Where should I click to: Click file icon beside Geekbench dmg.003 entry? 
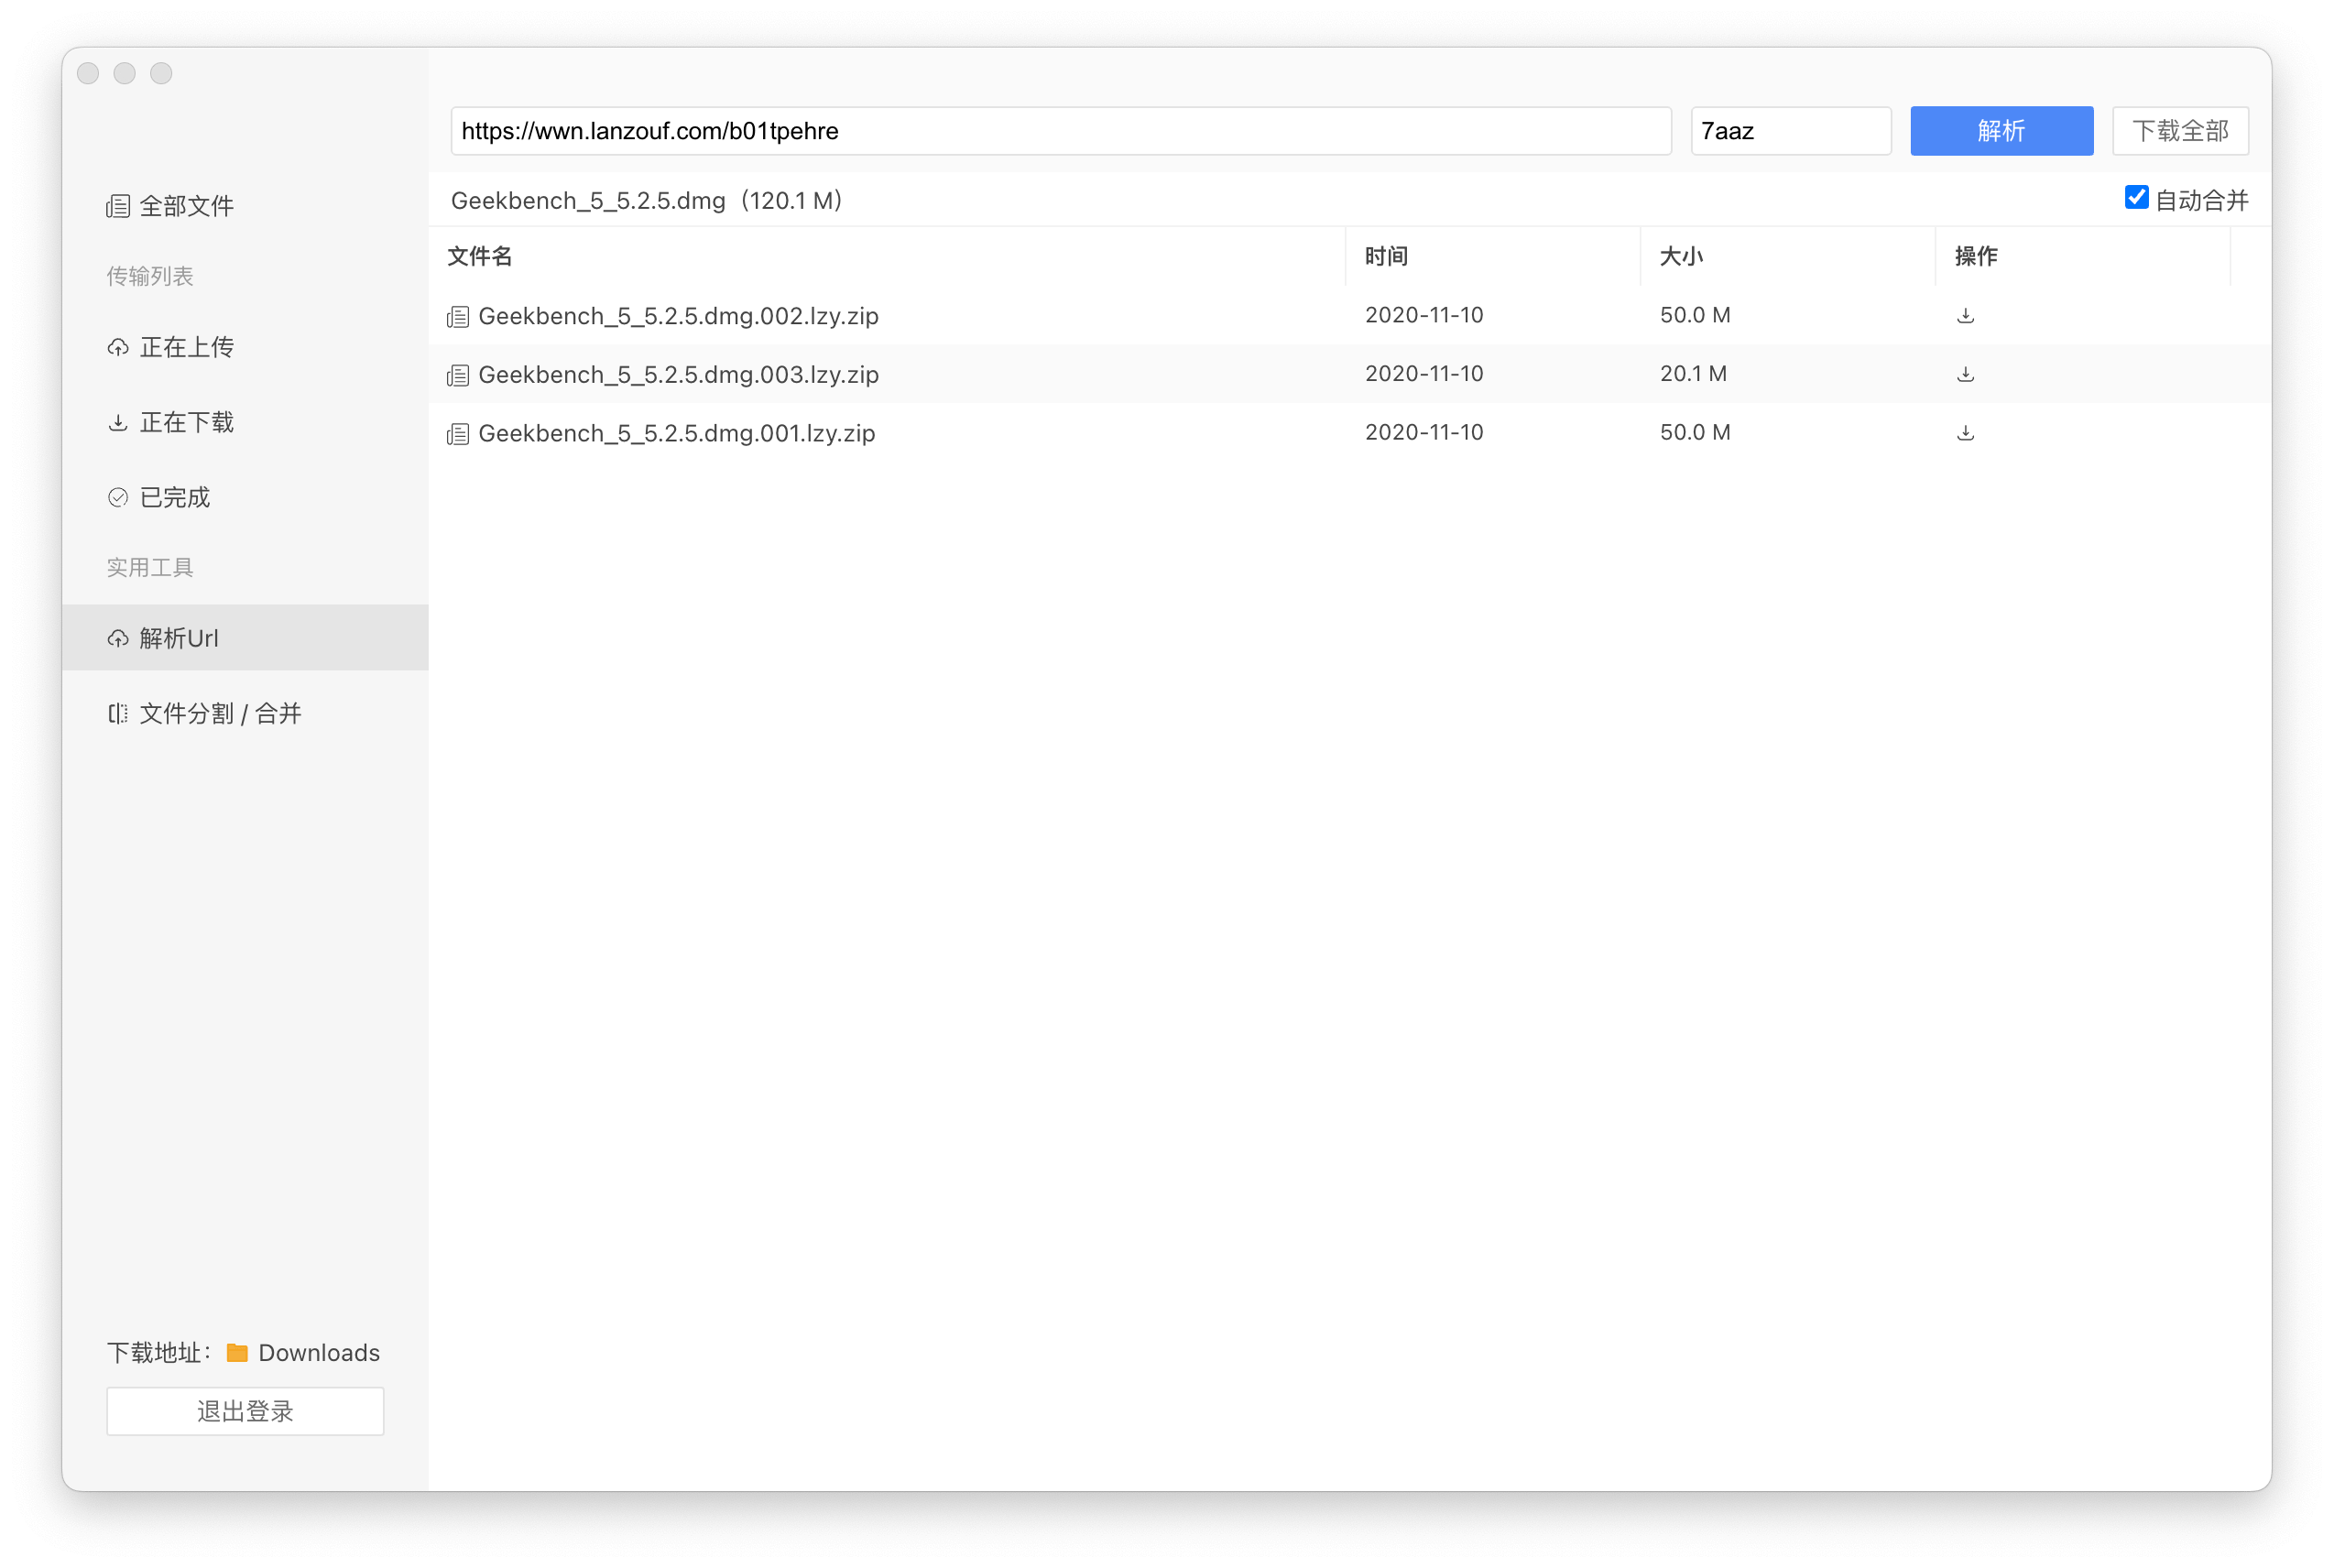458,375
